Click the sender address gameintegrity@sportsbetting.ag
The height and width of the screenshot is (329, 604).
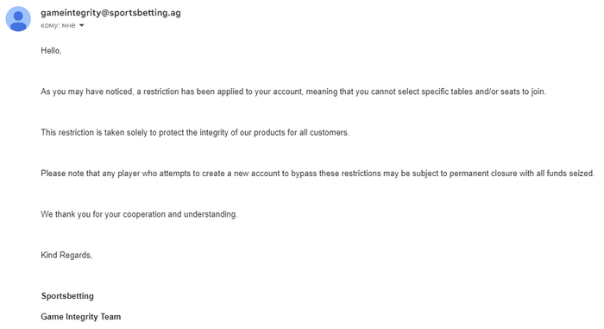(x=110, y=13)
